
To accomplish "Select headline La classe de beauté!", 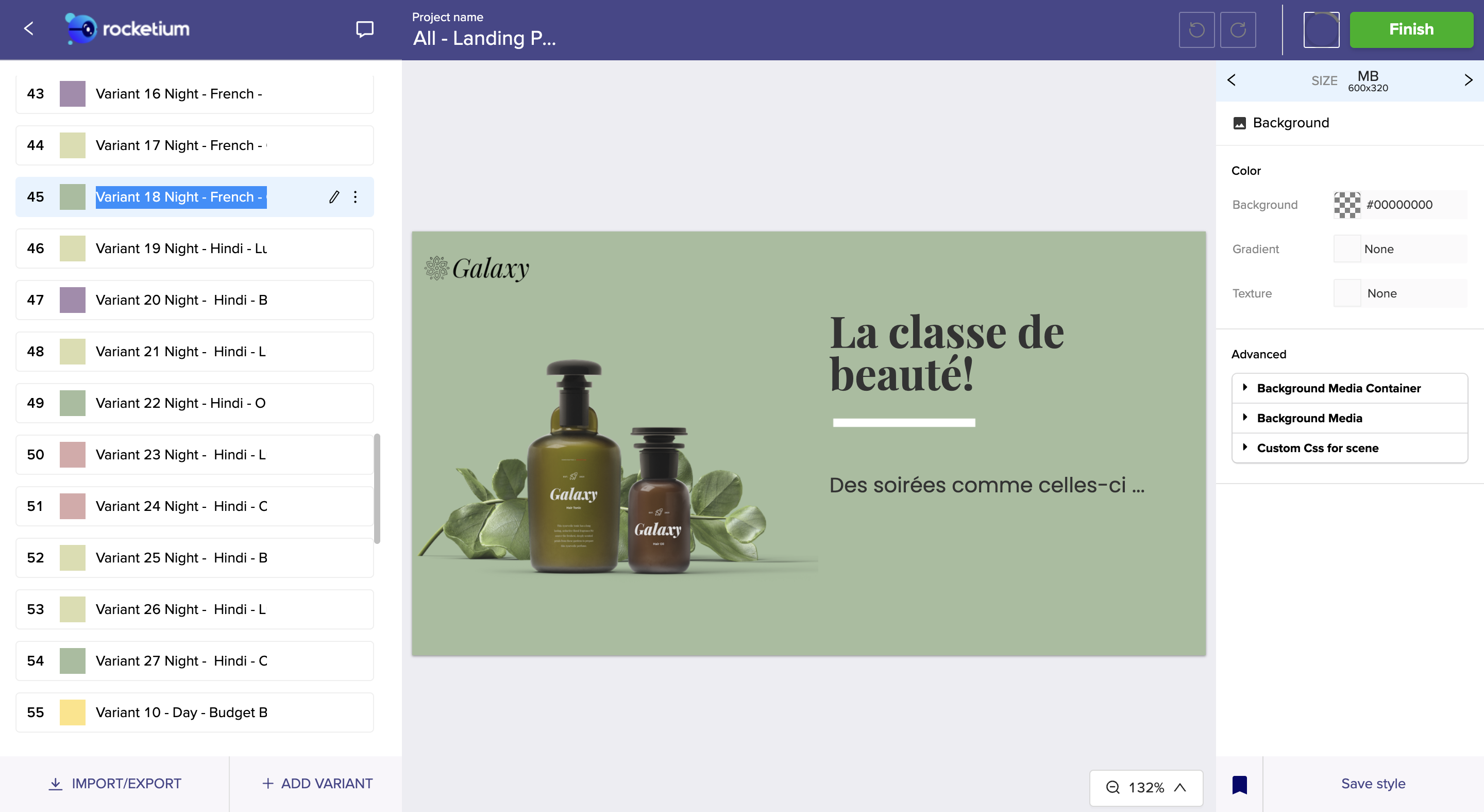I will pos(947,353).
